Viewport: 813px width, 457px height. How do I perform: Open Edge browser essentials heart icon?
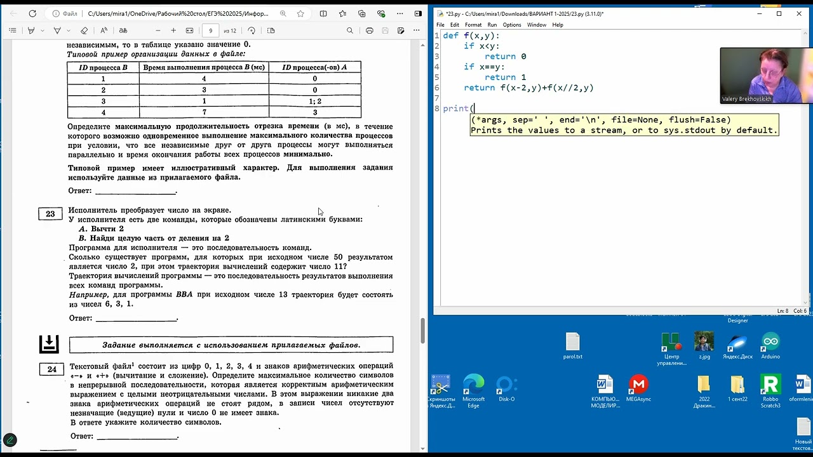pyautogui.click(x=380, y=13)
